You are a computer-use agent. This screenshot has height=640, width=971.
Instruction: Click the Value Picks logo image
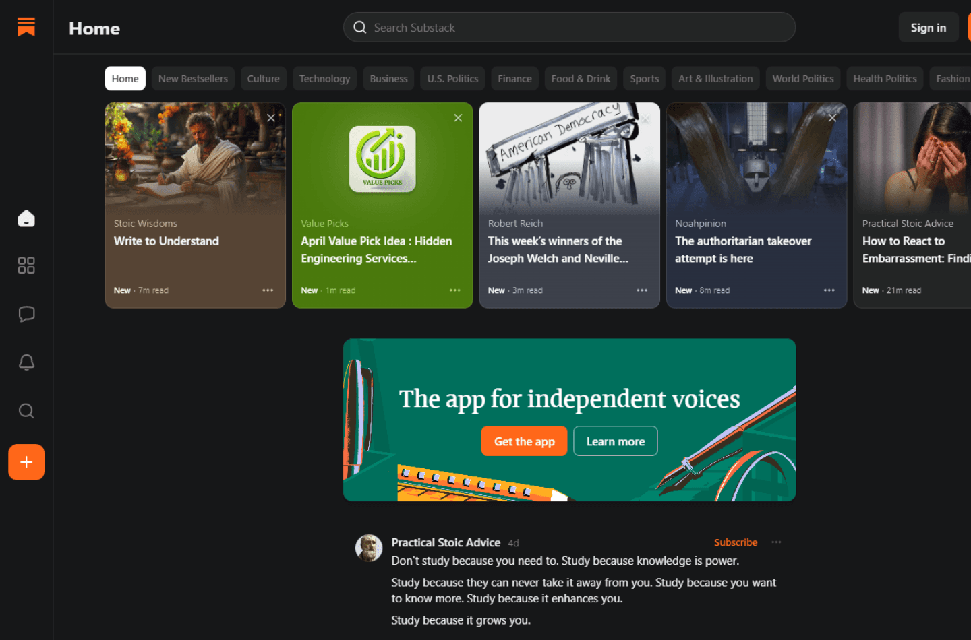(x=382, y=159)
